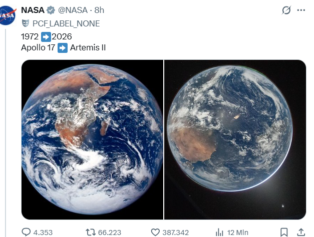Viewport: 314px width, 237px height.
Task: View post analytics bar chart icon
Action: tap(219, 232)
